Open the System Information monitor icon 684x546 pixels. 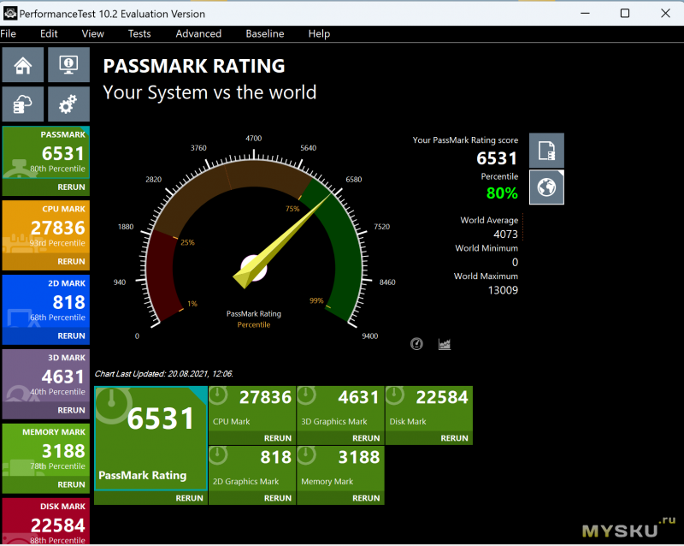point(68,65)
